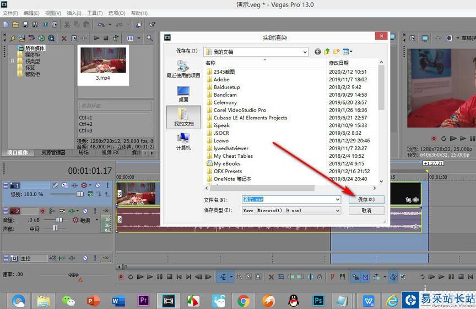The width and height of the screenshot is (476, 309).
Task: Select 桌面 in dialog sidebar
Action: coord(183,94)
